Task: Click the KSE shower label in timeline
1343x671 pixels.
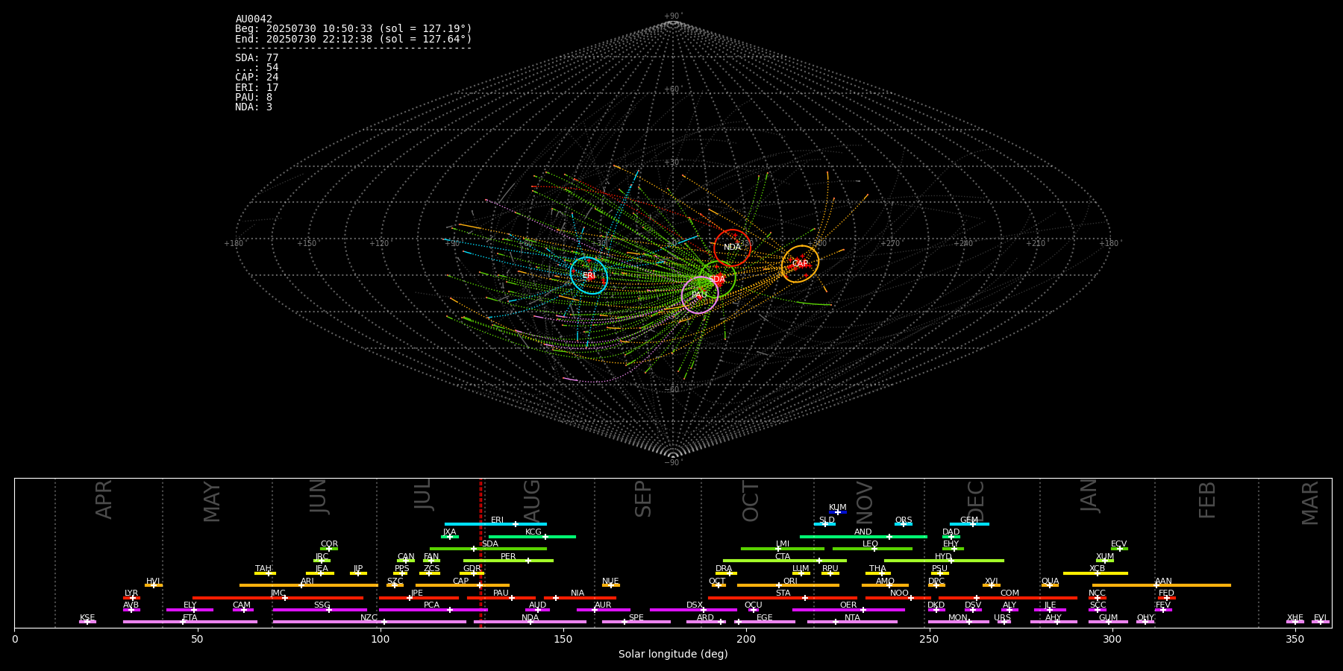Action: tap(87, 617)
